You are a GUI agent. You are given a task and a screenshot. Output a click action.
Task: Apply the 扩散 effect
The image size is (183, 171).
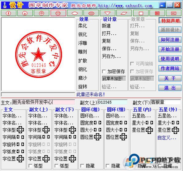point(83,61)
